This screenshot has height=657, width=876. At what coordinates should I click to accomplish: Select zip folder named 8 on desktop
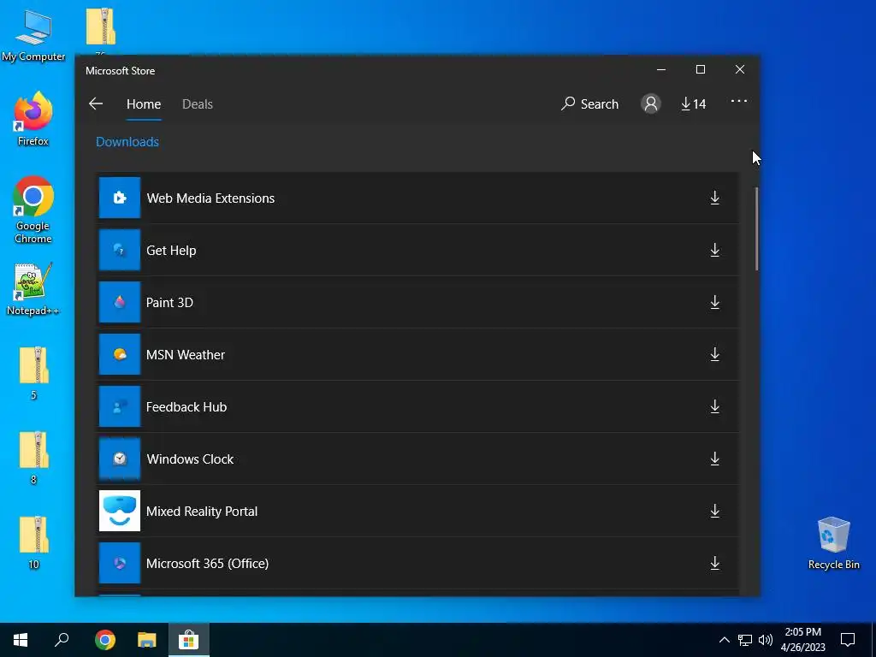33,458
